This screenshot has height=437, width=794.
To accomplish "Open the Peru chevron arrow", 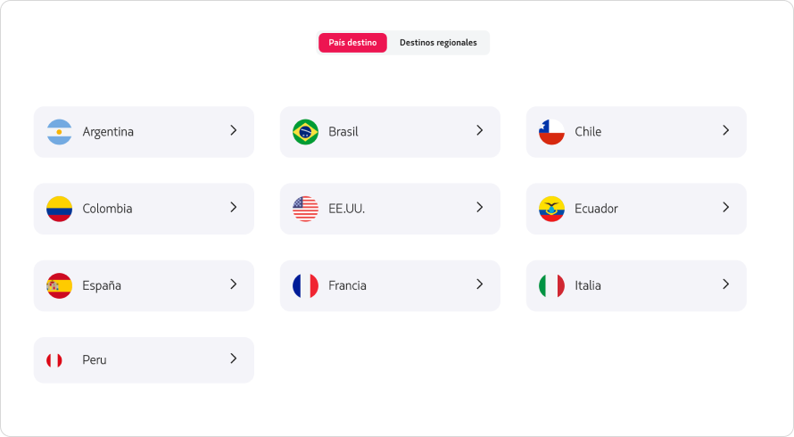I will [234, 359].
